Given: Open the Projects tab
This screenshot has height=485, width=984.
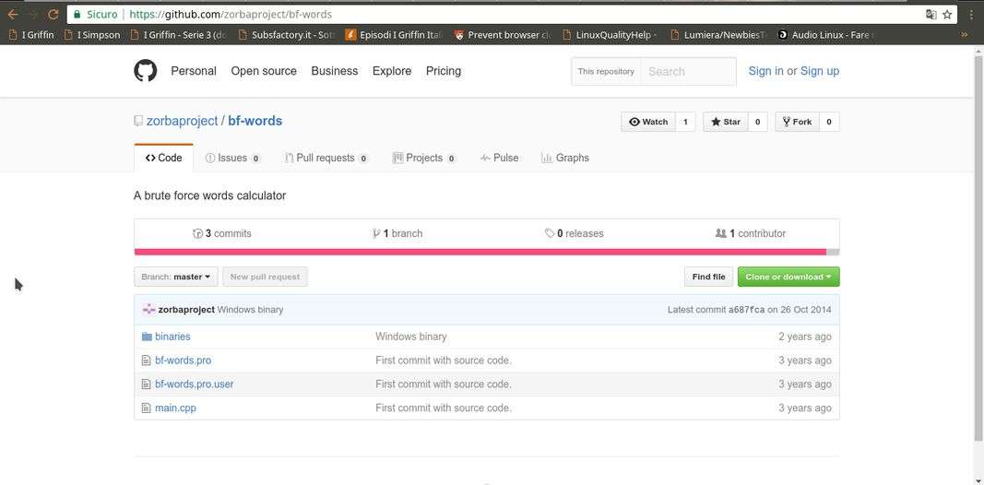Looking at the screenshot, I should 424,158.
